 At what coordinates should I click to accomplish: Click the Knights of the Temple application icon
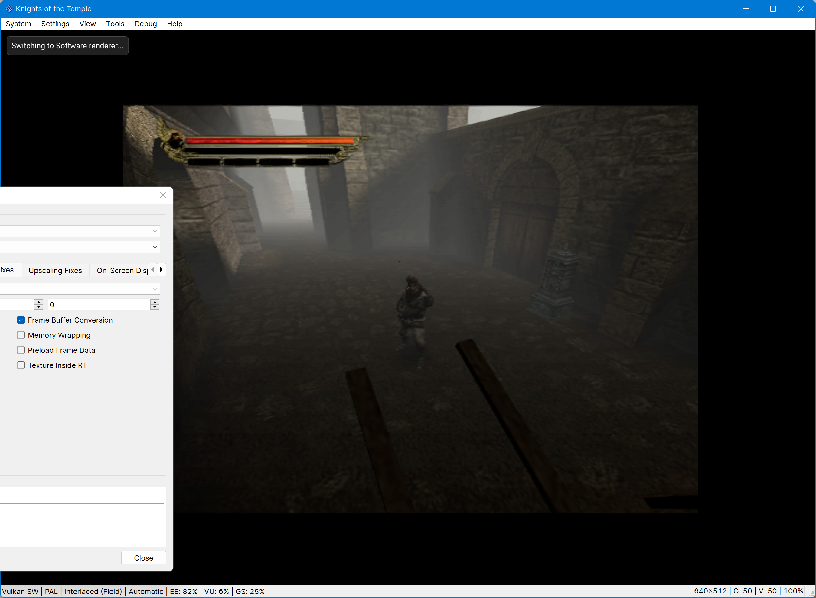(9, 9)
